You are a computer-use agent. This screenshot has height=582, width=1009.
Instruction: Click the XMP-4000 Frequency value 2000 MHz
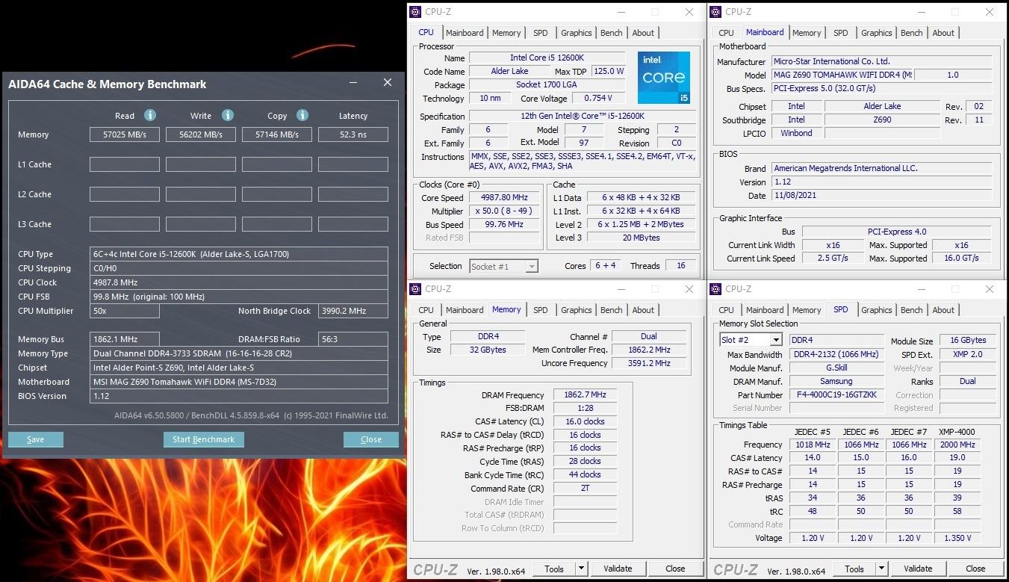957,445
